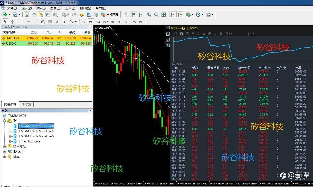Image resolution: width=313 pixels, height=187 pixels.
Task: Select USIDX row in Market Watch
Action: point(46,44)
